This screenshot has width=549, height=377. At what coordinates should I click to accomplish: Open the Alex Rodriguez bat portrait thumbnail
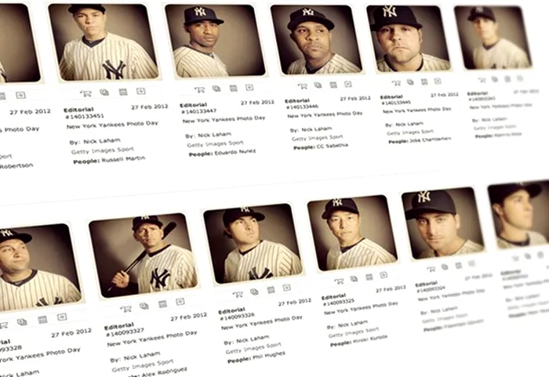pyautogui.click(x=144, y=255)
